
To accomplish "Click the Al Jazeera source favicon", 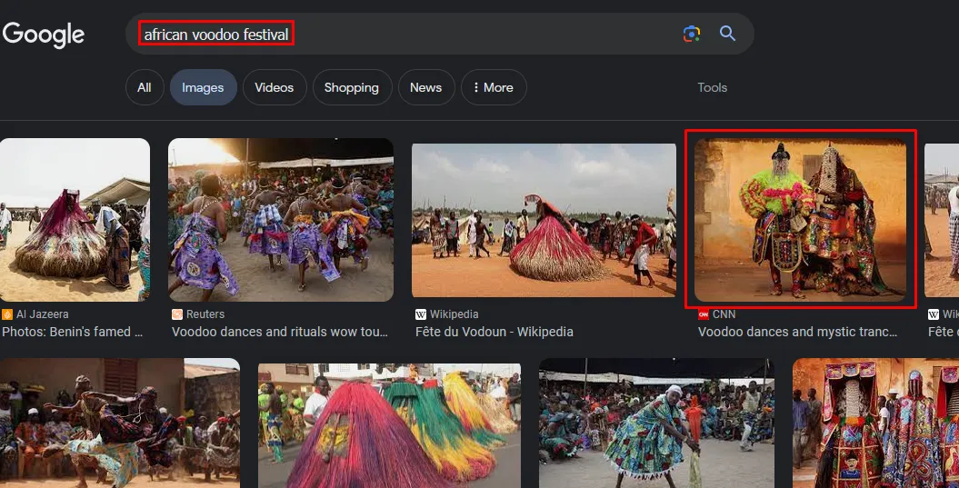I will (7, 314).
